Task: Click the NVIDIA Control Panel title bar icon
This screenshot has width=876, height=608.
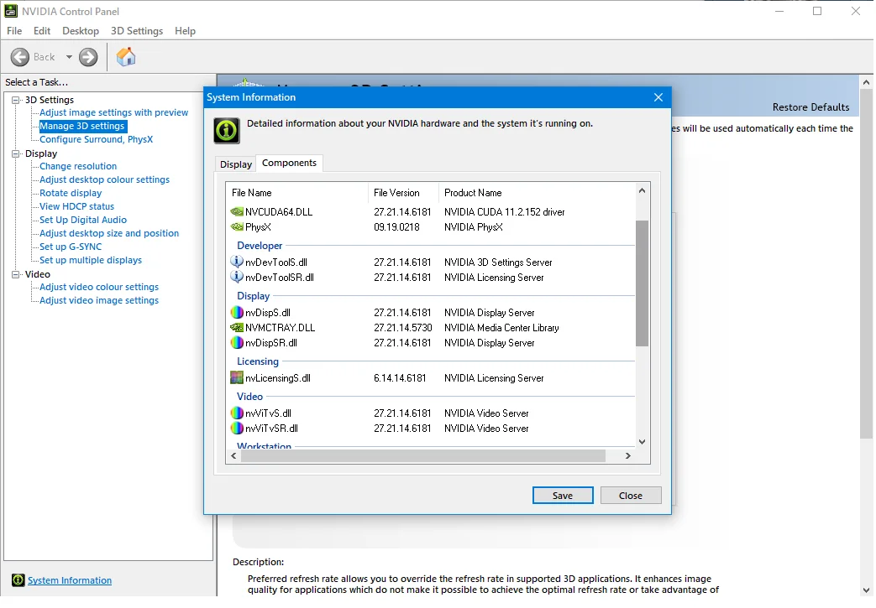Action: pos(11,11)
